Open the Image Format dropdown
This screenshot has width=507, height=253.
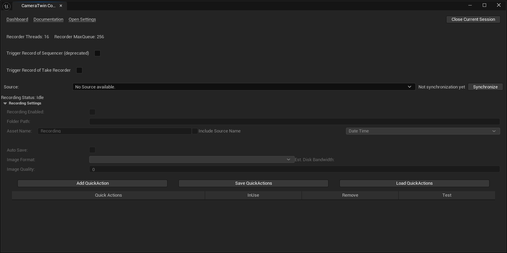click(191, 160)
